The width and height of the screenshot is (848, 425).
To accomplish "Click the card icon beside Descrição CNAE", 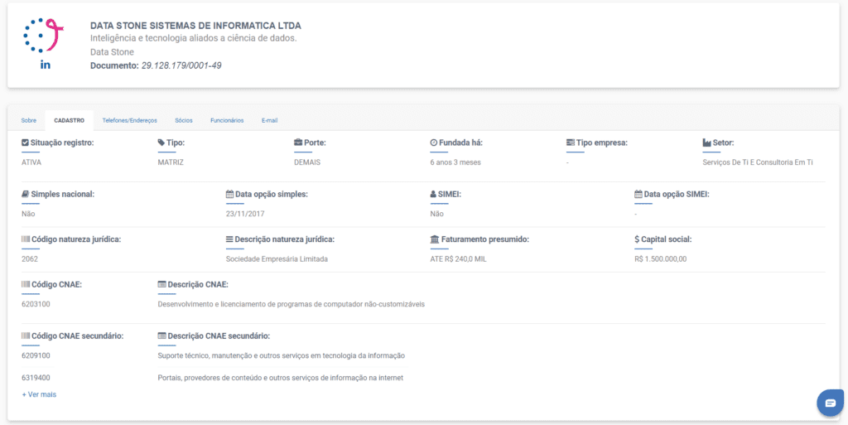I will point(161,284).
